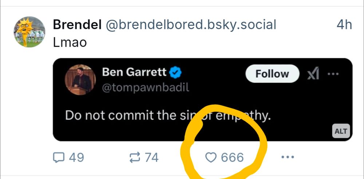This screenshot has width=364, height=179.
Task: Open the embedded tweet's three-dot menu
Action: click(x=333, y=74)
